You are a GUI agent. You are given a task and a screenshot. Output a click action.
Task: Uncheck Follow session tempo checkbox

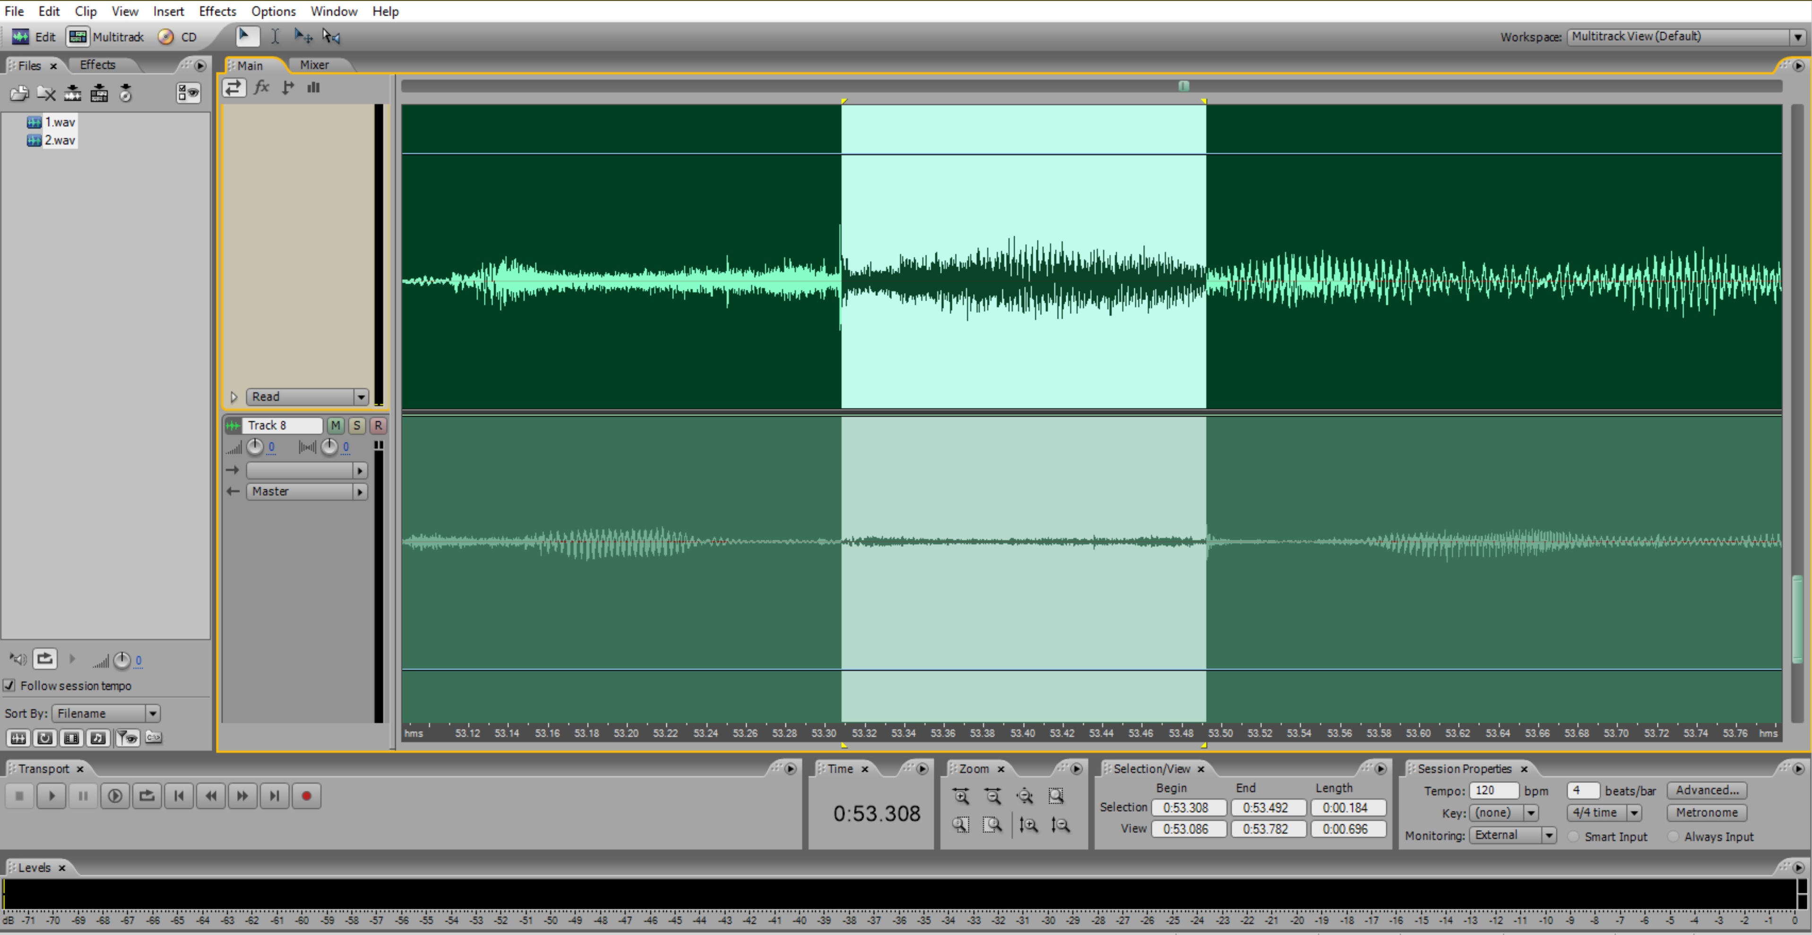pos(9,685)
